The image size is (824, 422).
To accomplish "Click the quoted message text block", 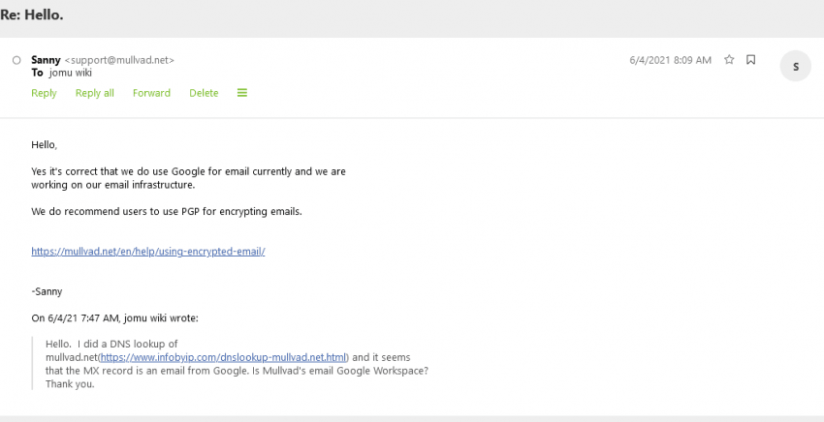I will [237, 364].
